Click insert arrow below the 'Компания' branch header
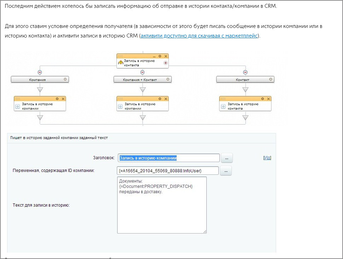The height and width of the screenshot is (259, 343). 40,90
